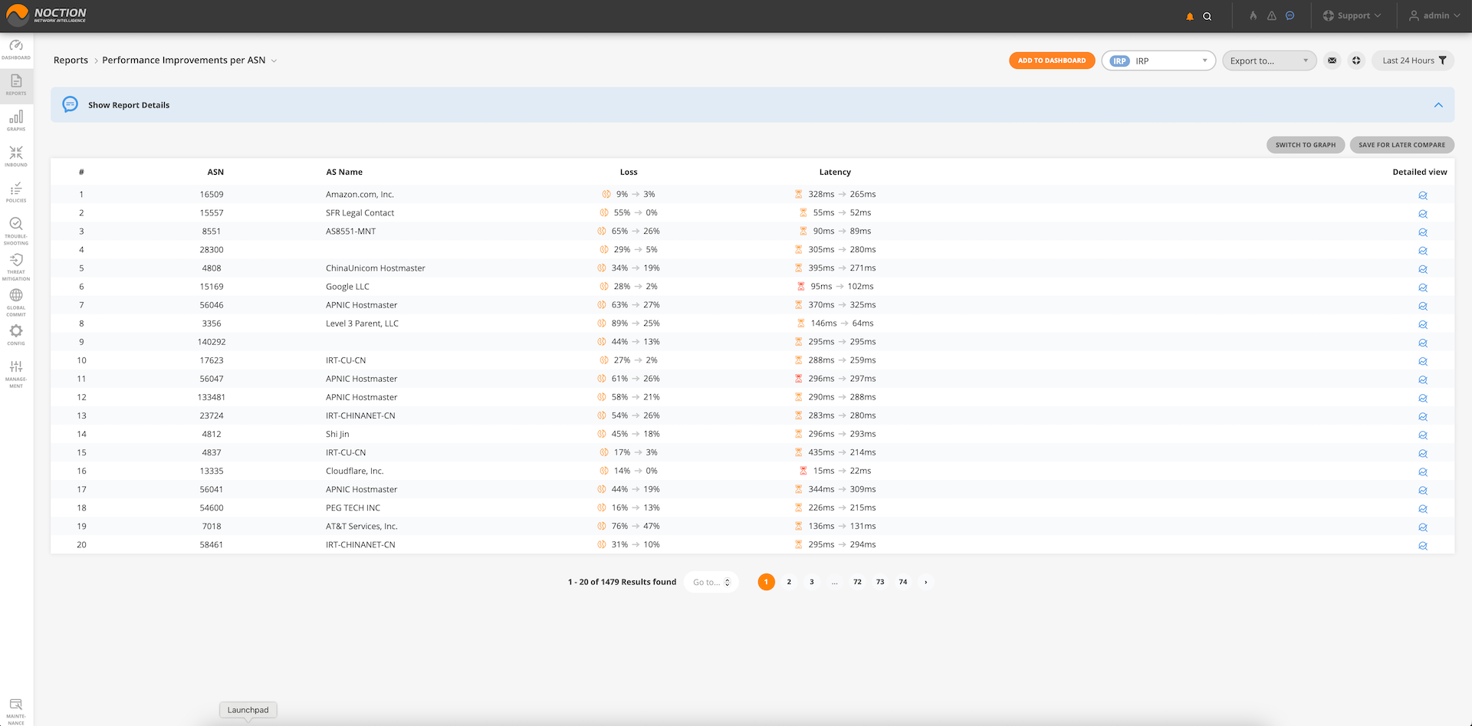Expand the admin user menu
Screen dimensions: 1472x726
pyautogui.click(x=1434, y=15)
